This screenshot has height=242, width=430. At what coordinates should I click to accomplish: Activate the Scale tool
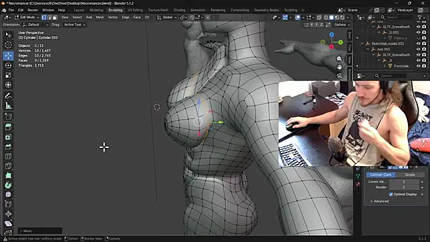tap(9, 75)
